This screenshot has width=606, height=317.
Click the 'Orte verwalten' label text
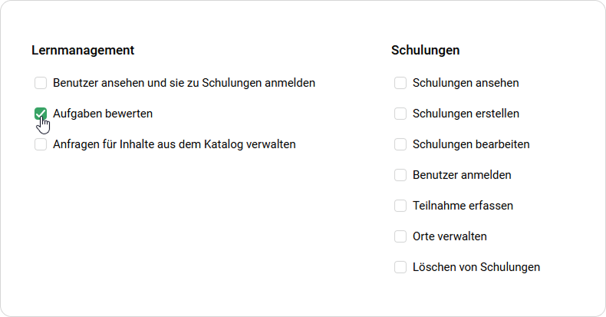450,236
